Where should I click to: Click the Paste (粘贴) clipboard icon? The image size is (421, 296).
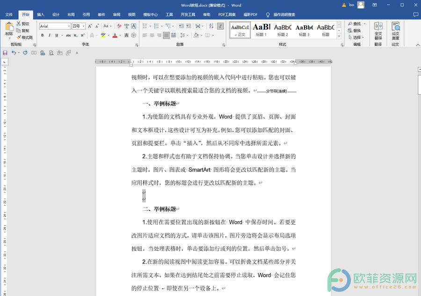[x=9, y=27]
